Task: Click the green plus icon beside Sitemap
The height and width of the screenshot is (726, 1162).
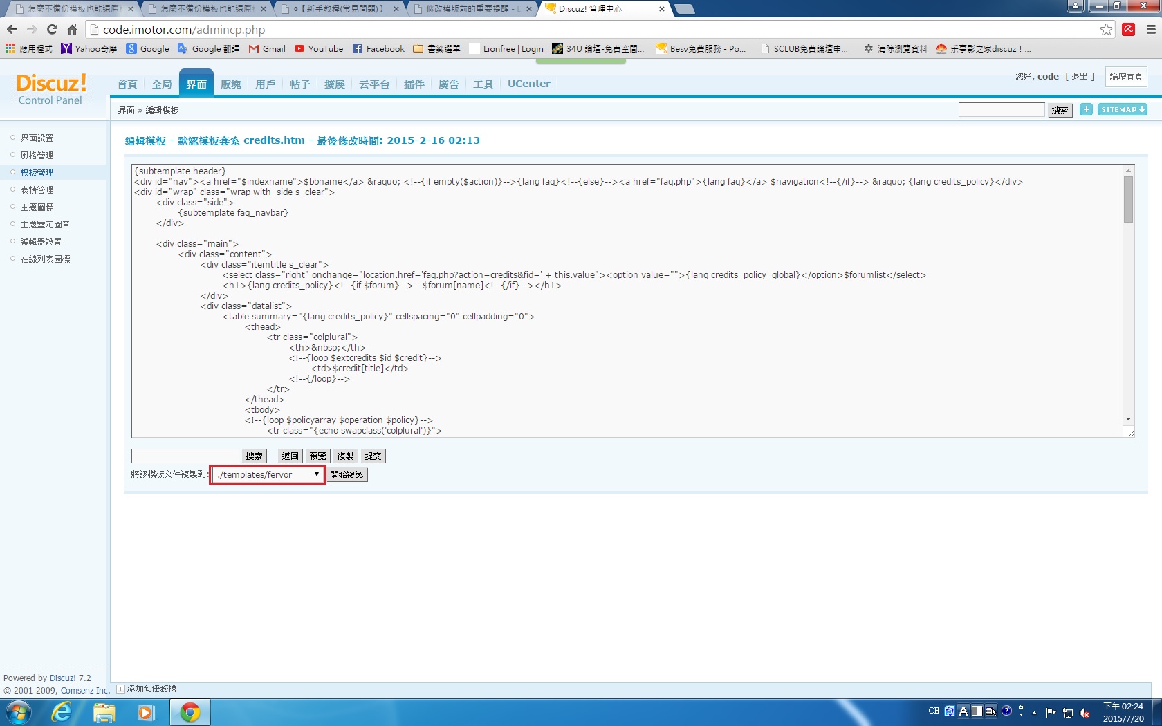Action: coord(1086,109)
